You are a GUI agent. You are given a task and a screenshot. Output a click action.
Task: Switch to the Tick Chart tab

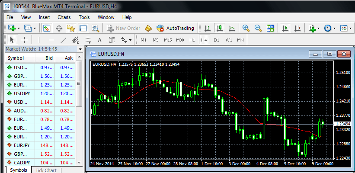click(46, 170)
